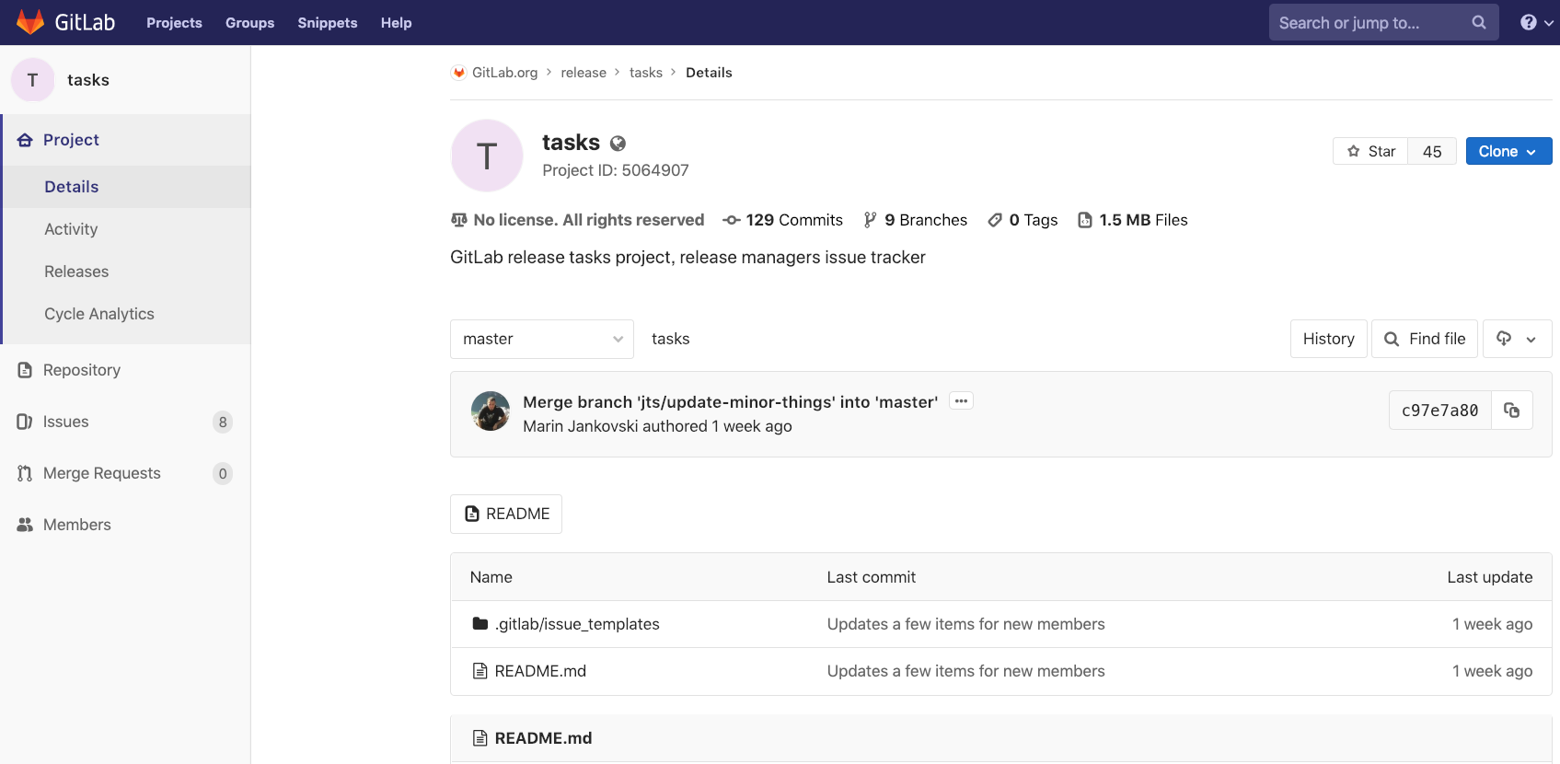
Task: Click the Repository file icon
Action: coord(25,370)
